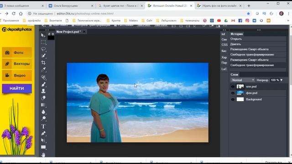The image size is (292, 164).
Task: Toggle Background layer visibility eye
Action: click(233, 100)
